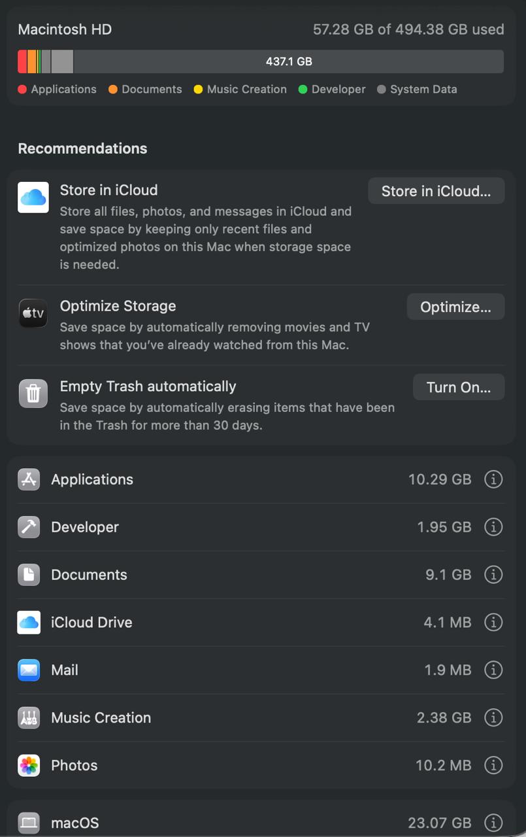
Task: Click the Apple TV icon for Optimize Storage
Action: tap(33, 313)
